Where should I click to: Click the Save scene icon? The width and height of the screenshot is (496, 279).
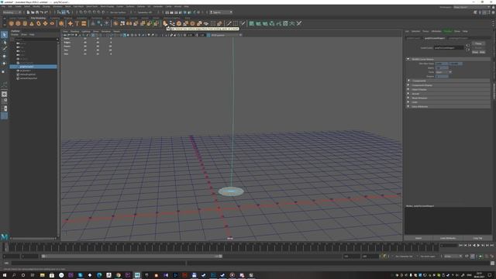[x=37, y=12]
